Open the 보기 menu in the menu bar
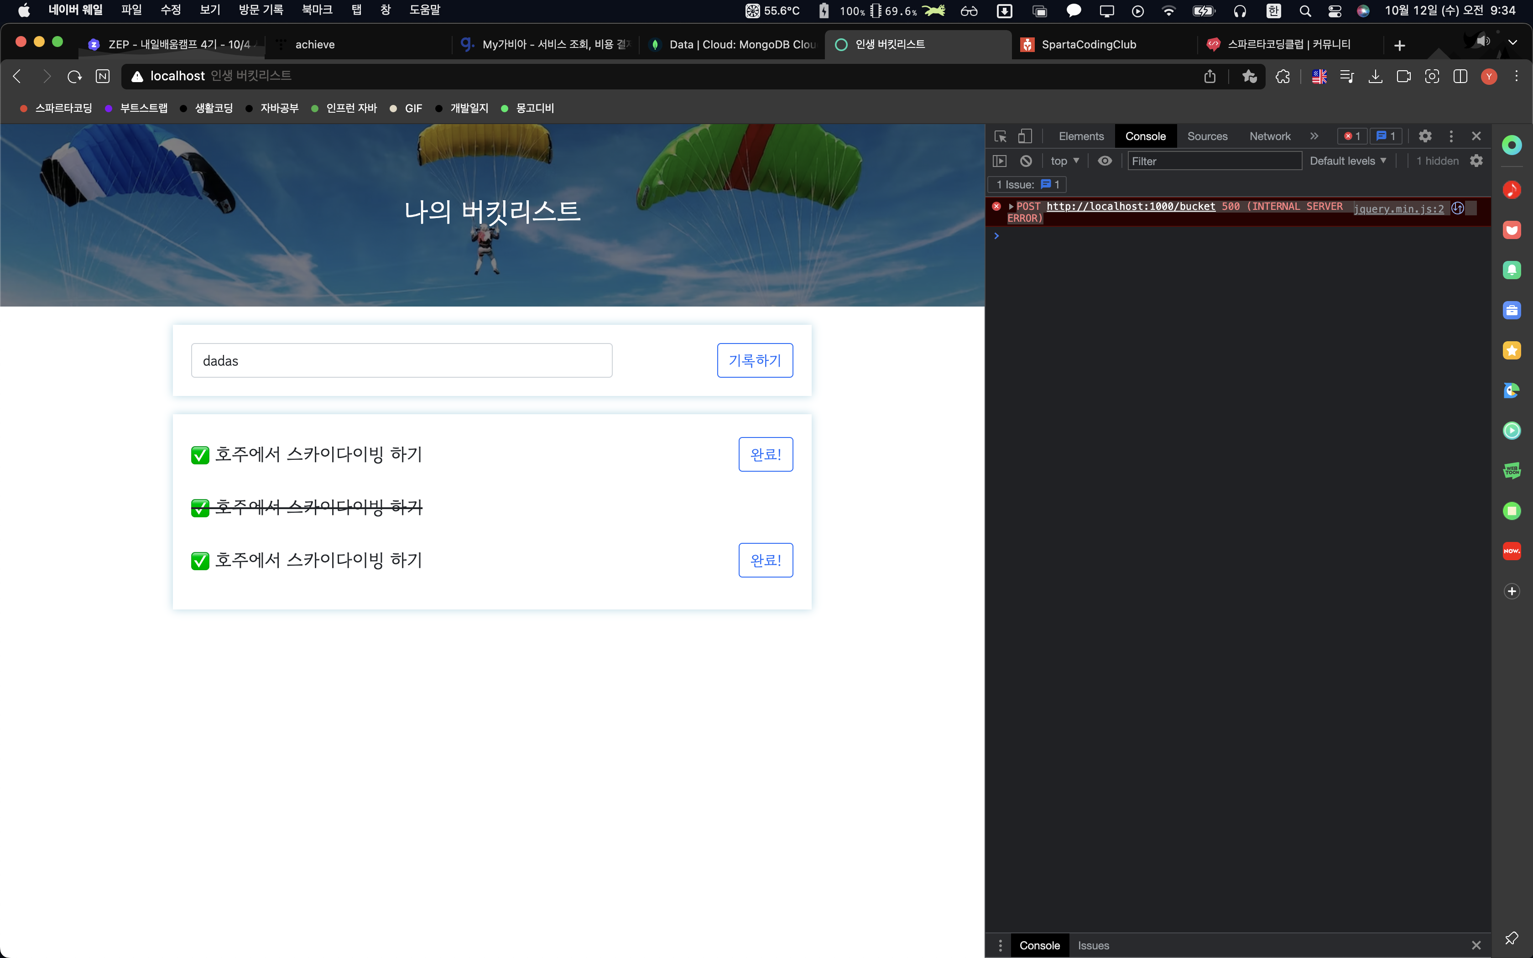Viewport: 1533px width, 958px height. click(210, 10)
